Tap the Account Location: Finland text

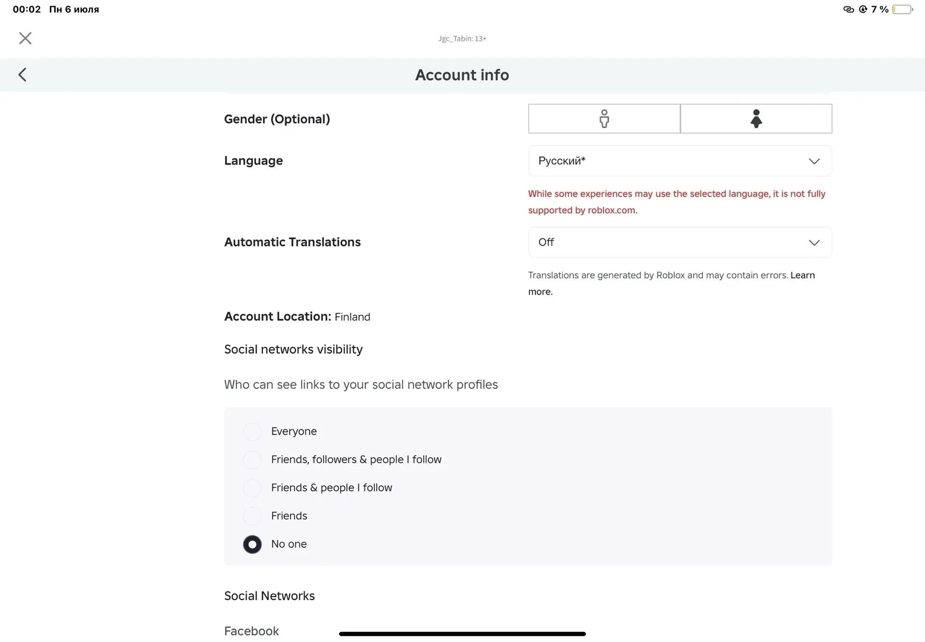[297, 316]
